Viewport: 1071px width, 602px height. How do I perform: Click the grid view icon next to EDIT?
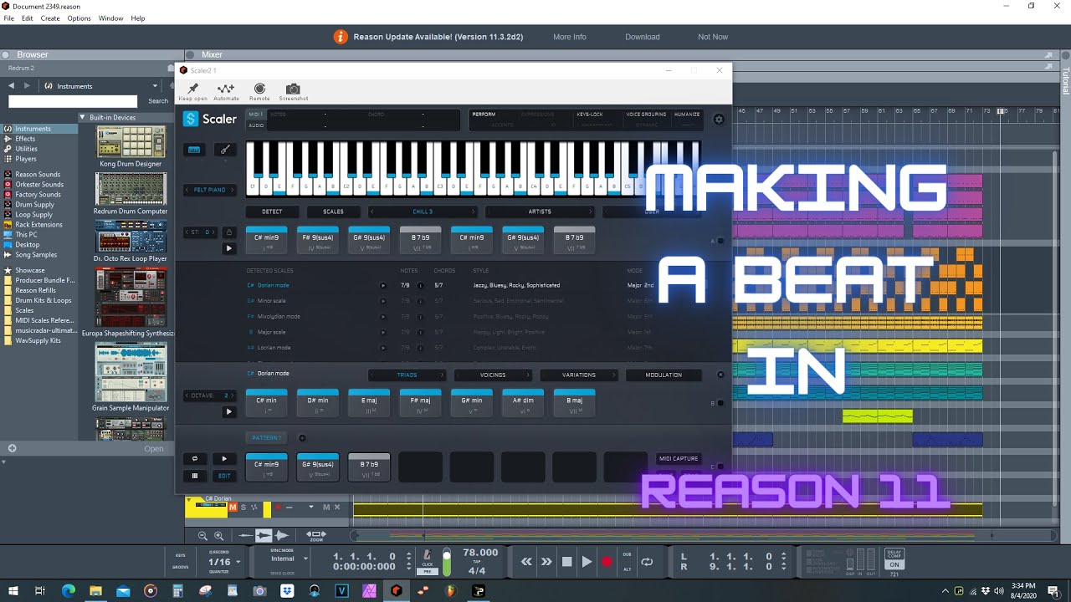195,476
